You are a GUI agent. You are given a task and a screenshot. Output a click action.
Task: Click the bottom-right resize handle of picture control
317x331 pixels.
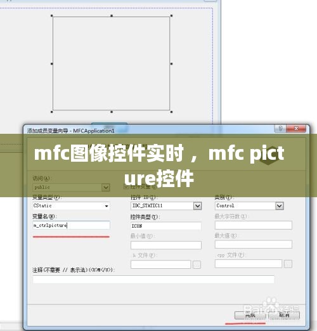tap(171, 112)
